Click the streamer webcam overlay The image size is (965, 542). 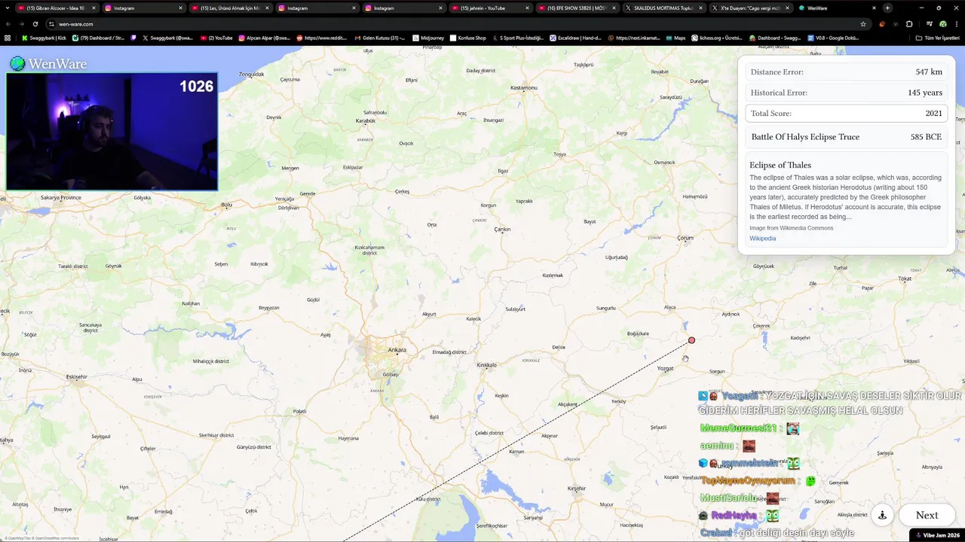click(x=112, y=132)
